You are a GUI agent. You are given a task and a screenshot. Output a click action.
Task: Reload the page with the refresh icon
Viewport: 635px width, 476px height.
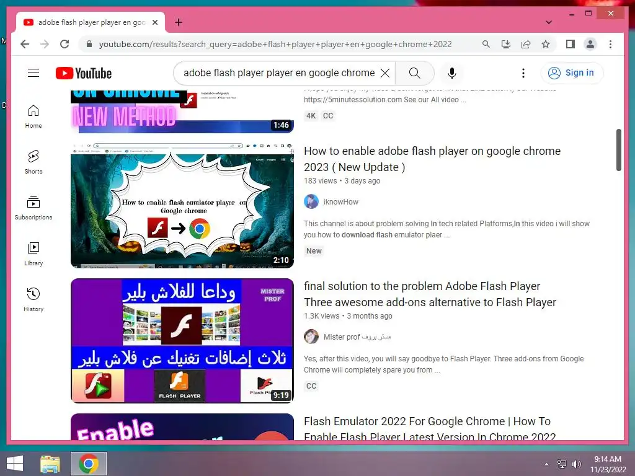pos(64,44)
